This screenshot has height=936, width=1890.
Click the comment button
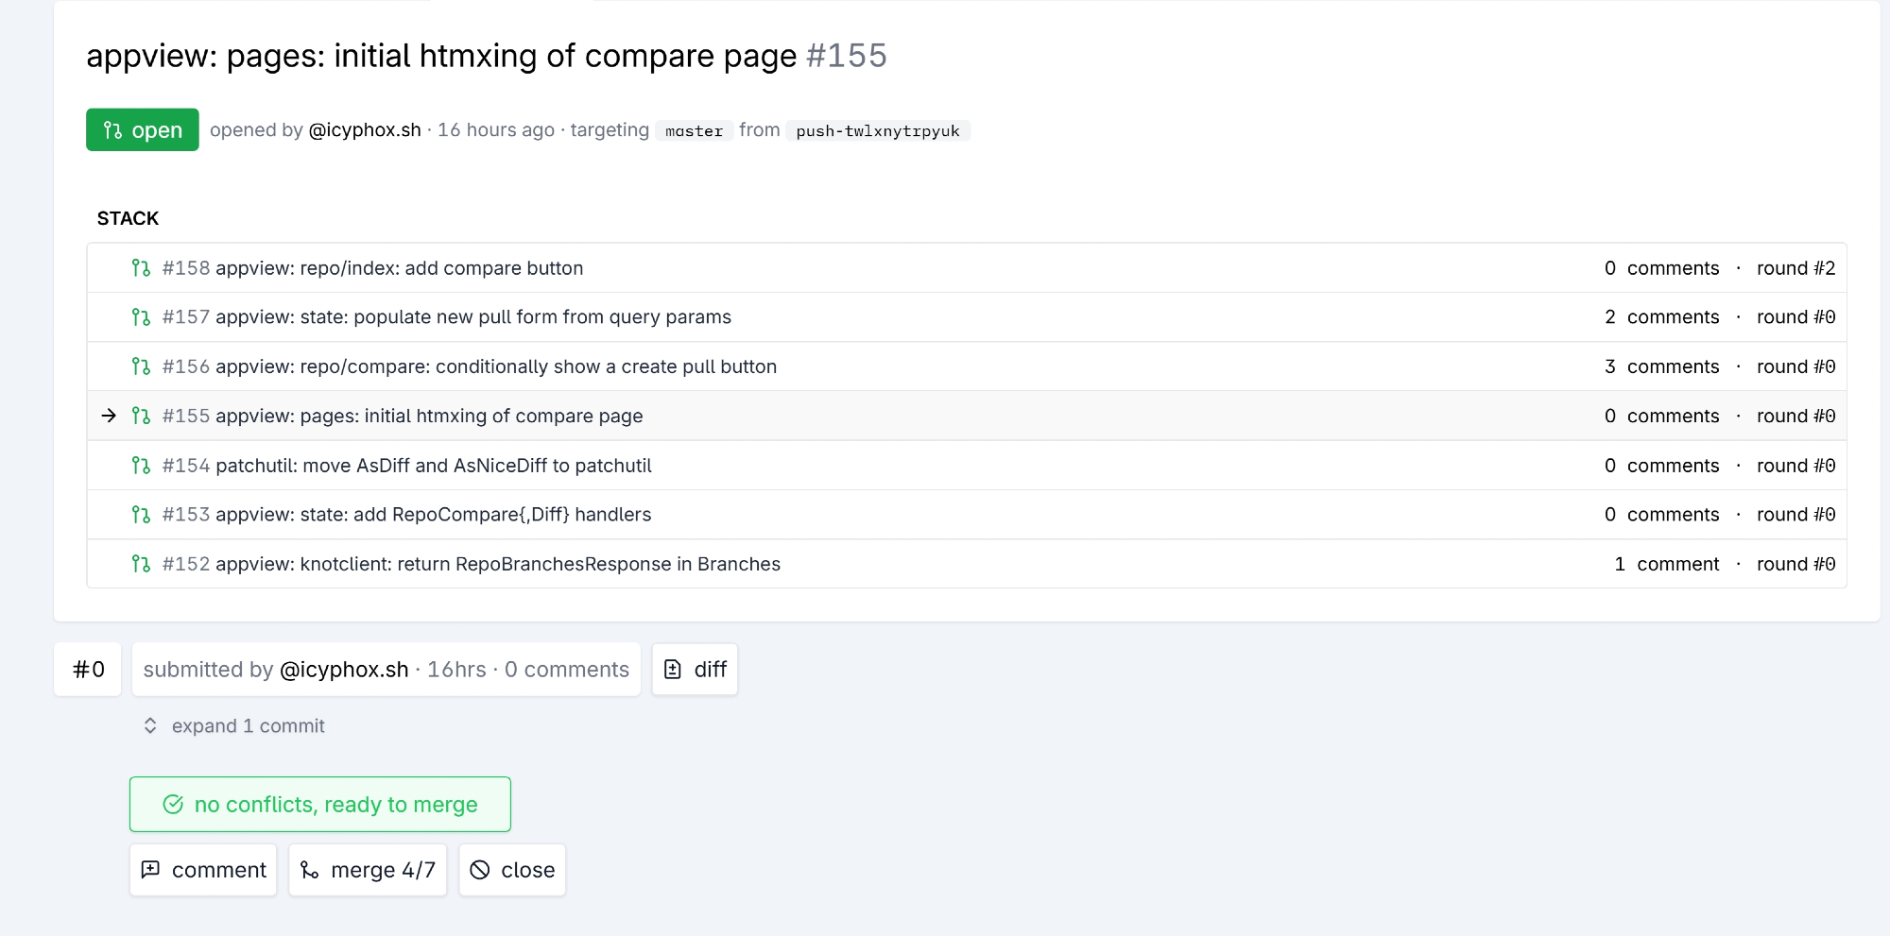pyautogui.click(x=203, y=870)
